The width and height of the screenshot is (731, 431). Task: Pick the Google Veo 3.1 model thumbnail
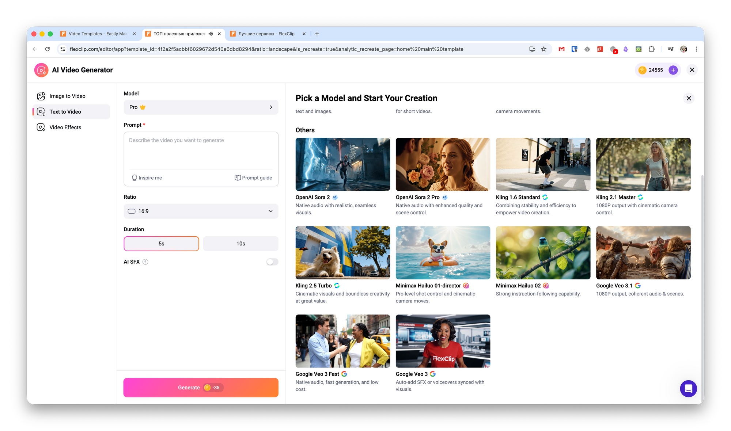click(643, 253)
